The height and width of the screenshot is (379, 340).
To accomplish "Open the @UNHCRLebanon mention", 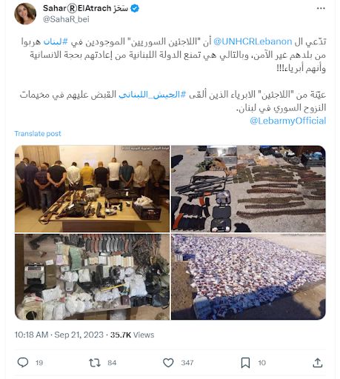I will [x=253, y=41].
